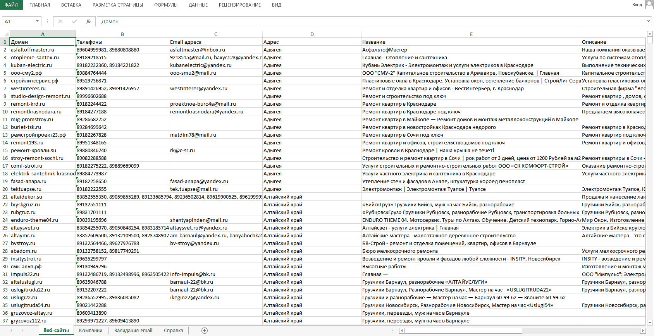Select cell proektnoe-buro4a@mail.ru
The image size is (654, 336).
tap(216, 104)
